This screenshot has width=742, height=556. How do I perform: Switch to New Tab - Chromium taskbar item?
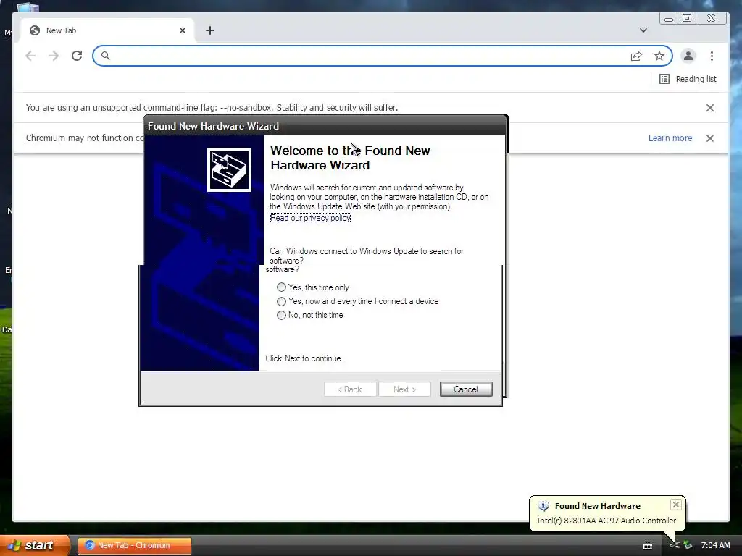(x=134, y=545)
